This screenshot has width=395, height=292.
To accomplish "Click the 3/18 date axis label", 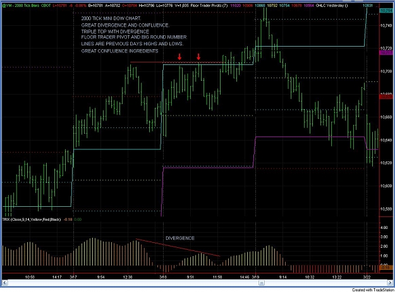I will [163, 277].
